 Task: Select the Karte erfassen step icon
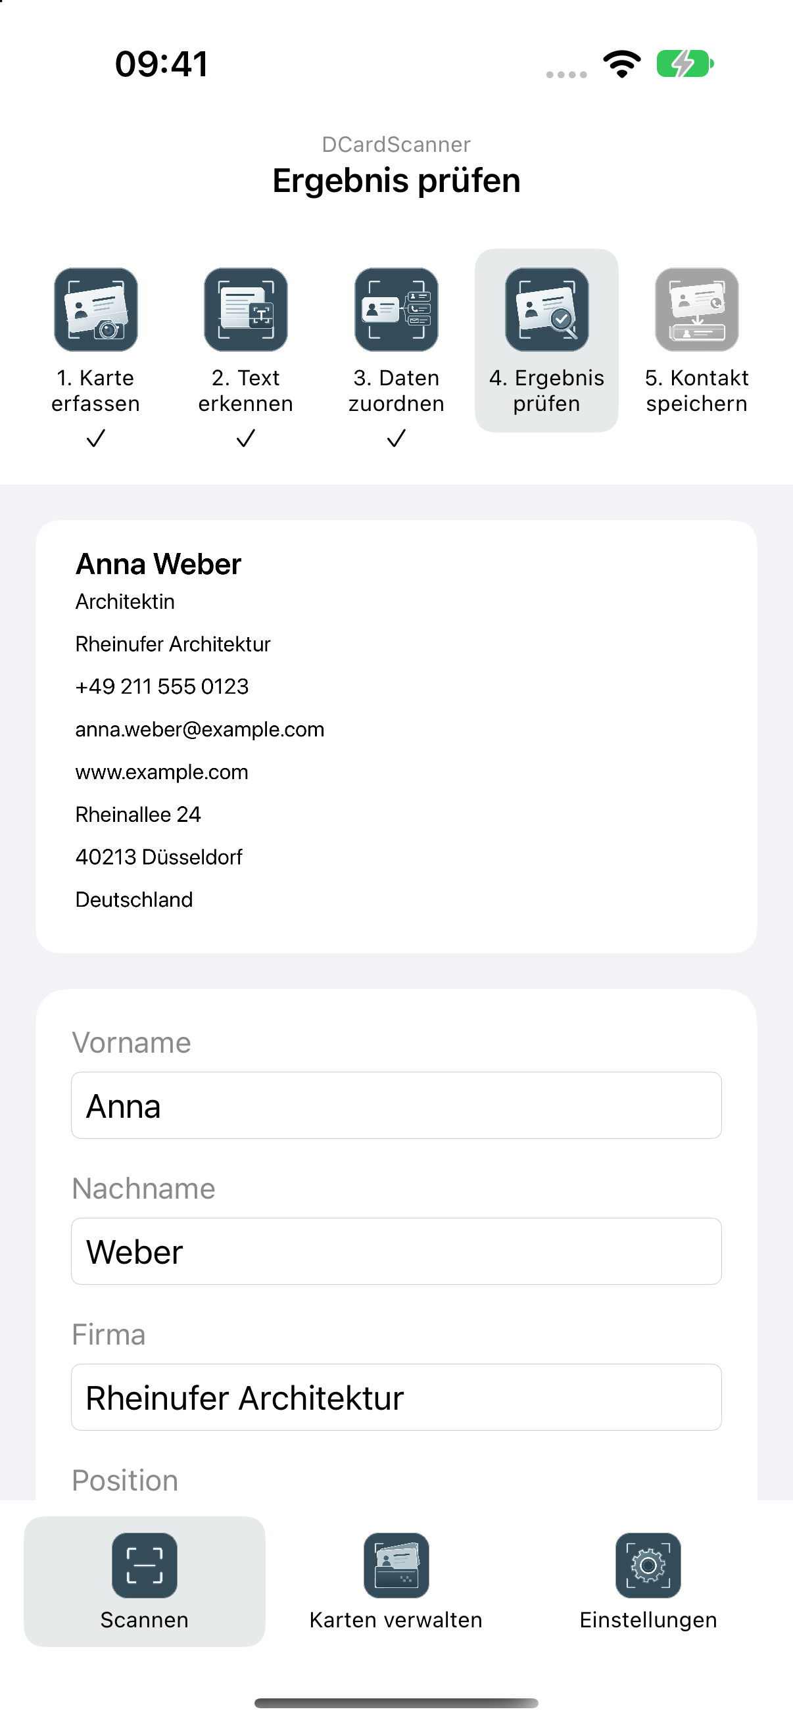click(x=96, y=310)
